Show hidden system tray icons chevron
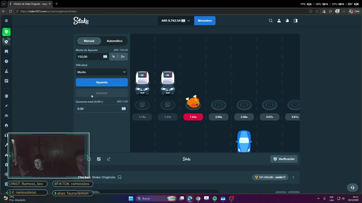This screenshot has width=362, height=203. [318, 198]
